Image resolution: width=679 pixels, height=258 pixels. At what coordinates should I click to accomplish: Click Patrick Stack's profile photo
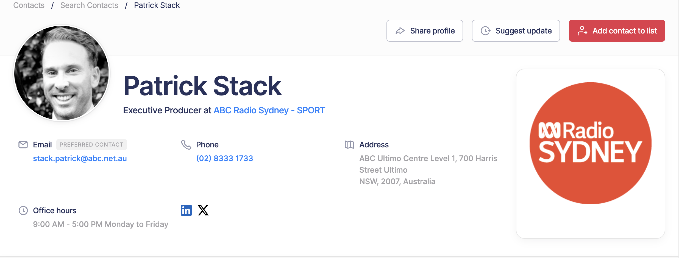(62, 73)
